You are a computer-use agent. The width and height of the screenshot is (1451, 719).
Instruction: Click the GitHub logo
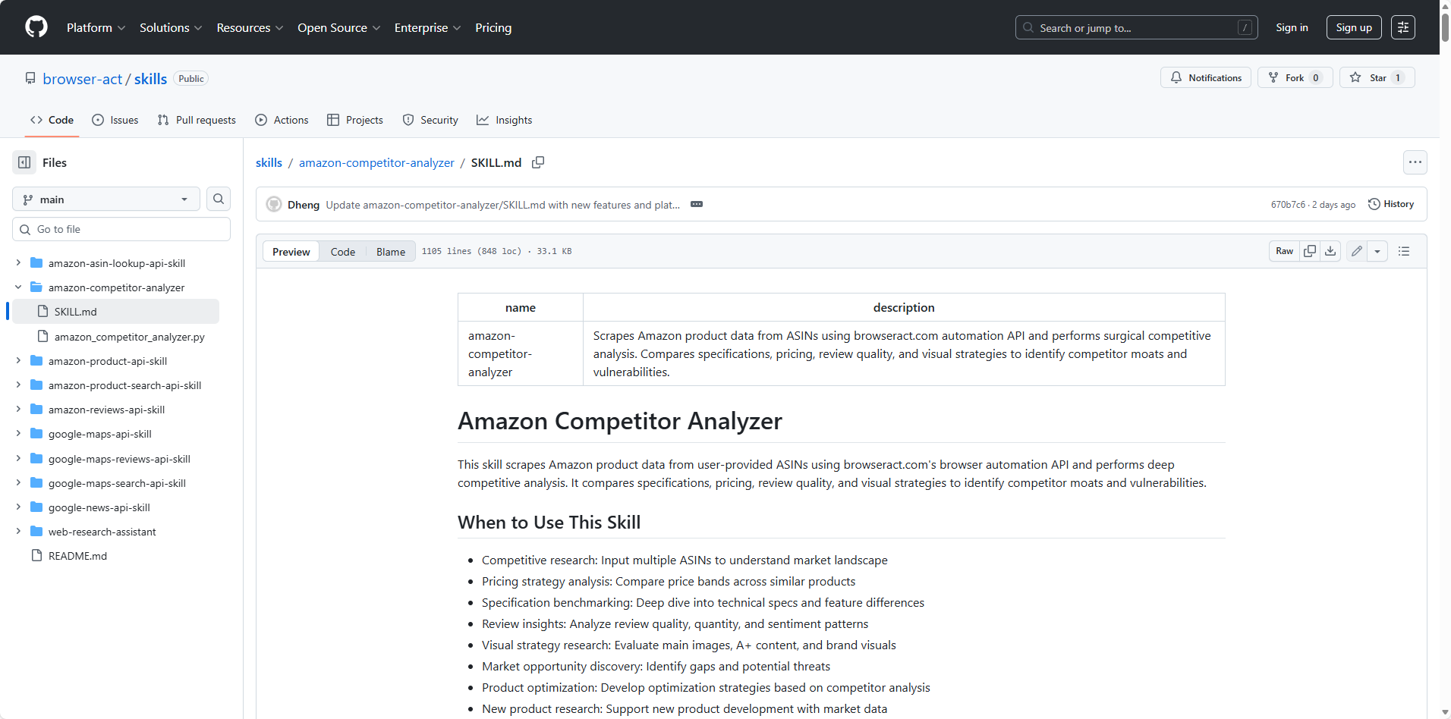36,27
